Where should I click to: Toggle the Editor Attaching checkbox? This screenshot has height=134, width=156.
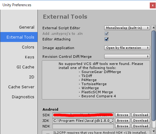106,39
